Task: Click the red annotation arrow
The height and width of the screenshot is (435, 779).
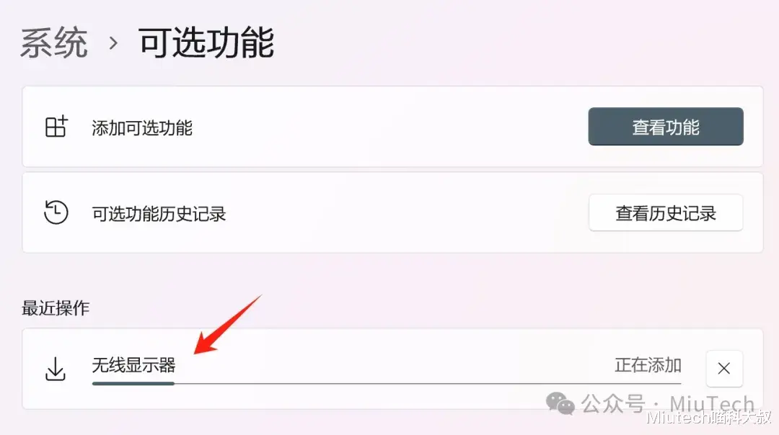Action: pyautogui.click(x=227, y=325)
